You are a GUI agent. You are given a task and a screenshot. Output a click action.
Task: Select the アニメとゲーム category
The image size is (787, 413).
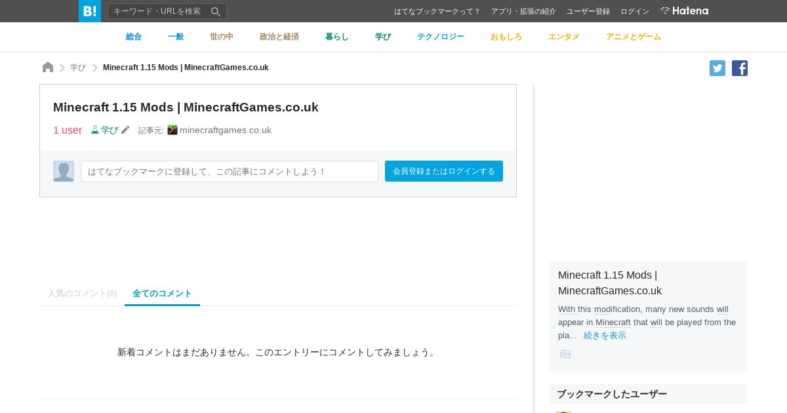[x=634, y=37]
